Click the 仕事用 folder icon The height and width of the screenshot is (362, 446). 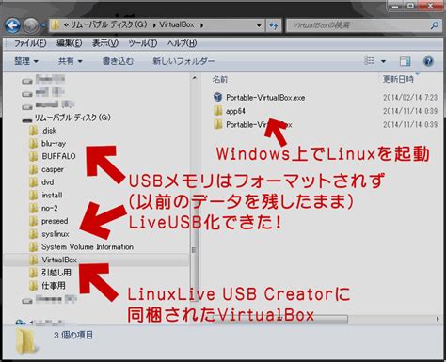pos(34,286)
